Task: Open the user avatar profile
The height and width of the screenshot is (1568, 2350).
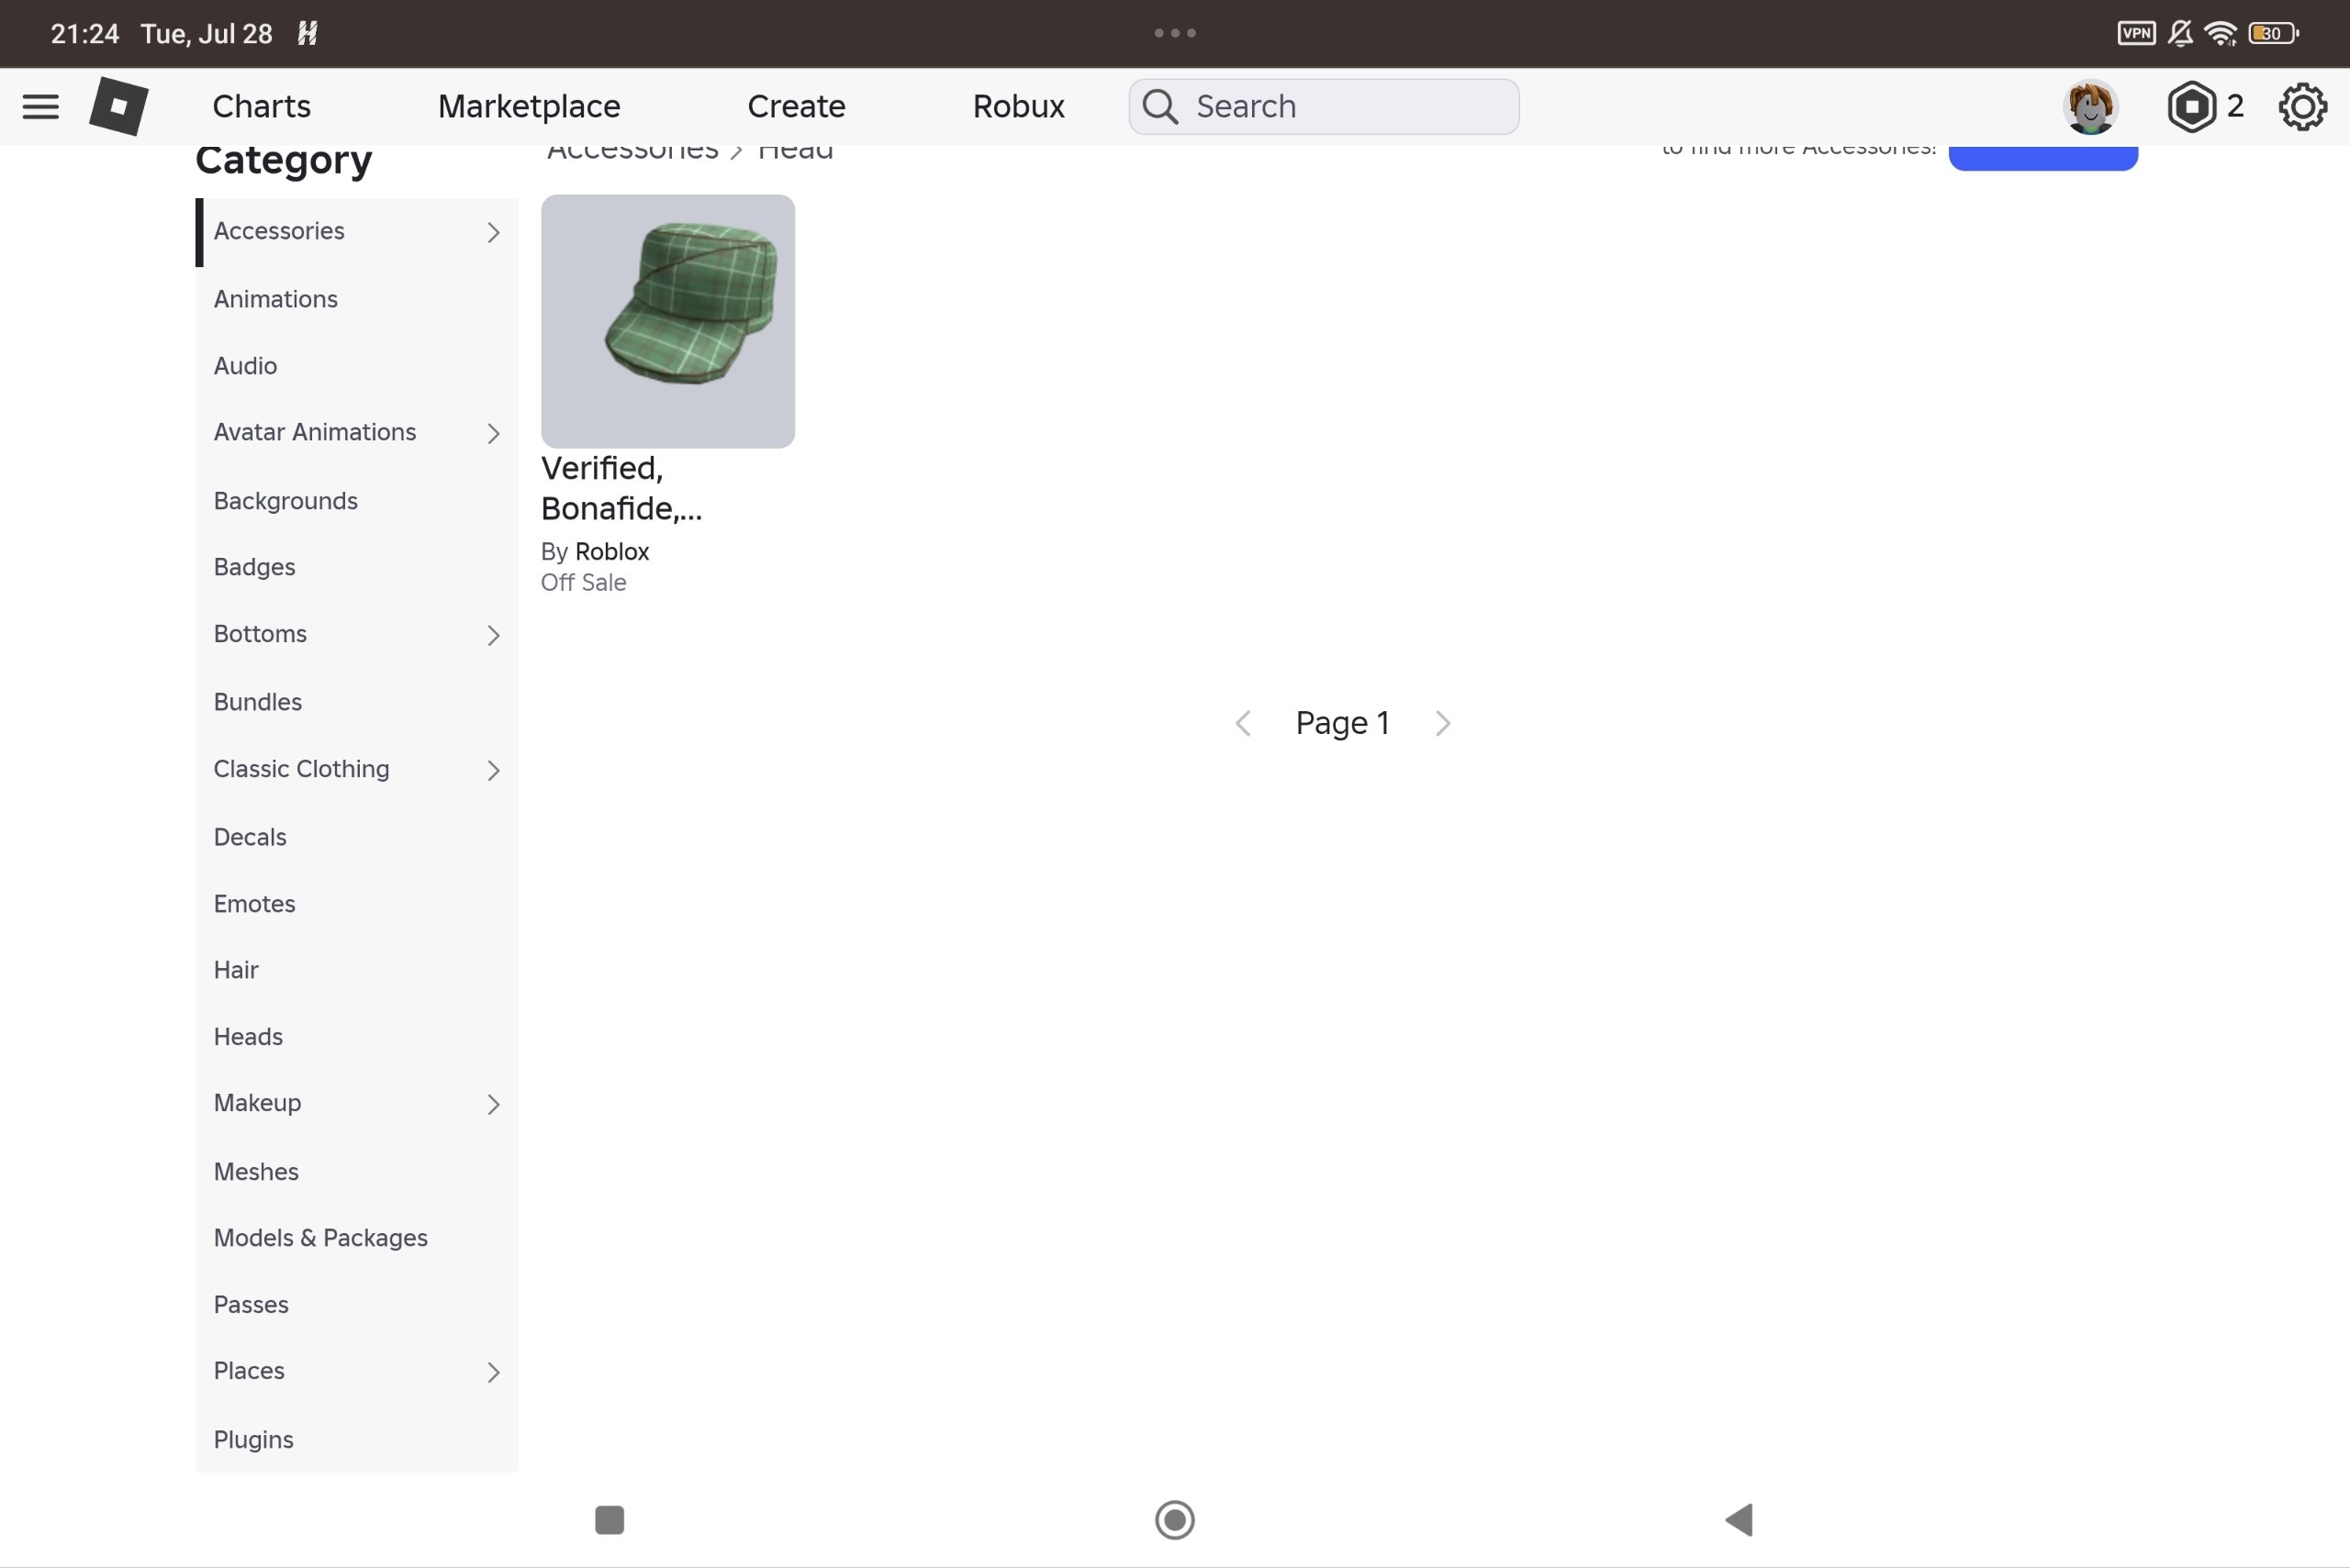Action: 2090,106
